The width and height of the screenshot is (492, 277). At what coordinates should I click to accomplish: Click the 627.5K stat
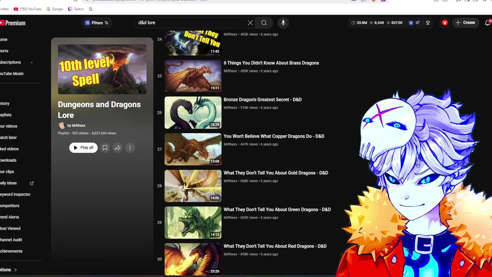tap(394, 23)
